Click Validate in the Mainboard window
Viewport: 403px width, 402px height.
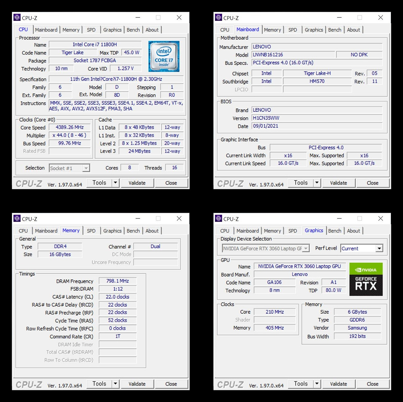pyautogui.click(x=339, y=183)
